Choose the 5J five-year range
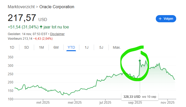This screenshot has height=107, width=186. coord(101,47)
